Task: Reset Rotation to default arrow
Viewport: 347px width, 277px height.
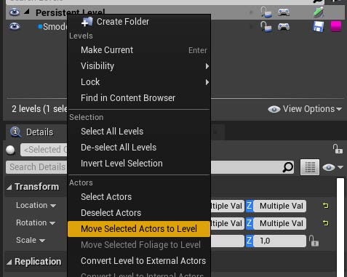Action: (325, 223)
